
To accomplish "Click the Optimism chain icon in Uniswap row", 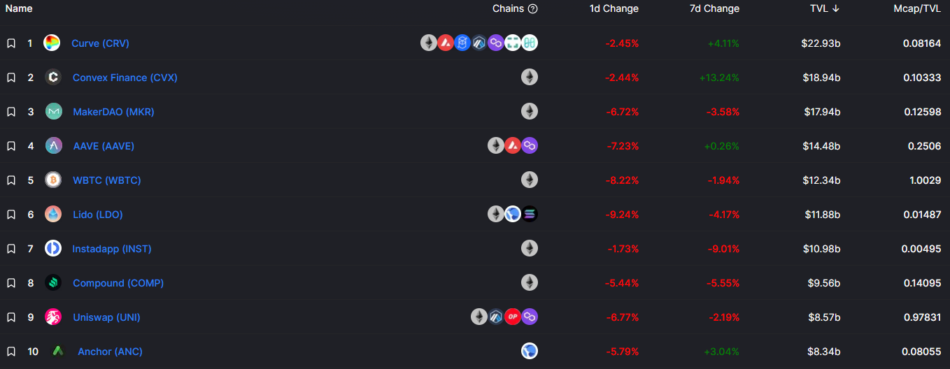I will (x=513, y=317).
